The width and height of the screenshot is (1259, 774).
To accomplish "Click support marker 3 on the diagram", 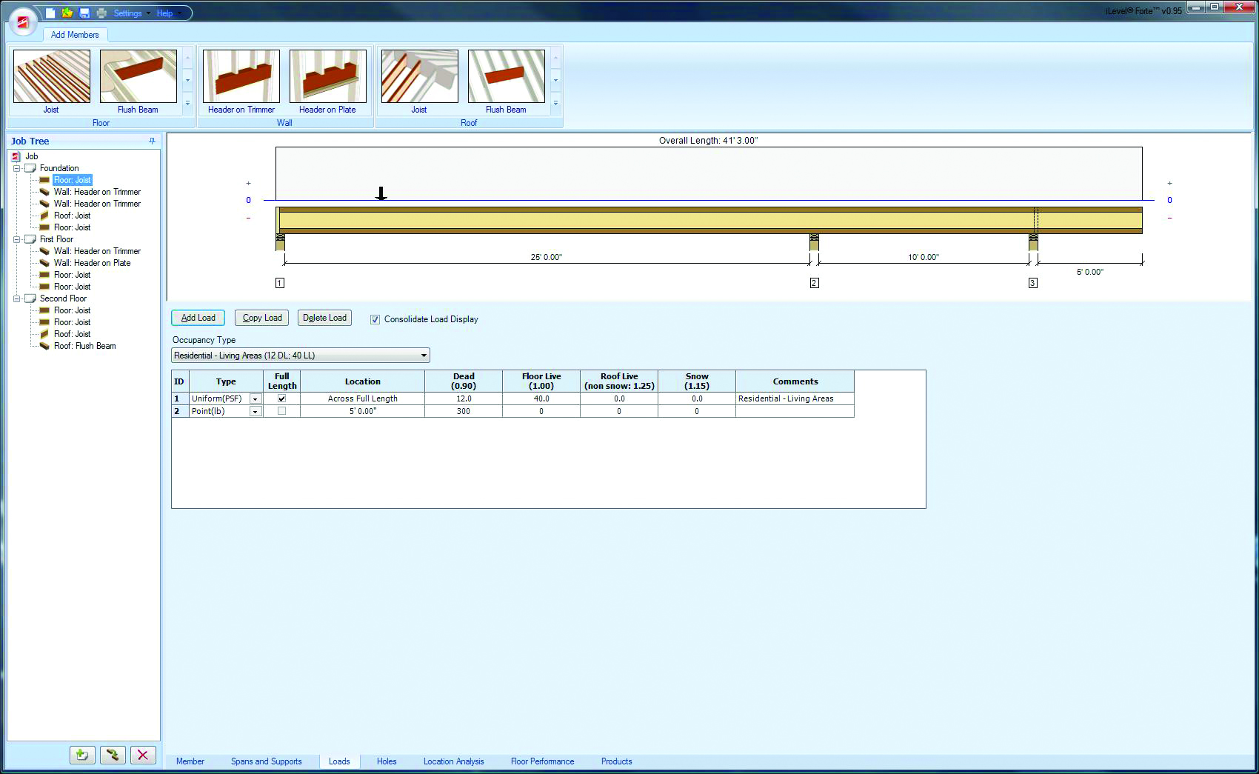I will coord(1033,283).
